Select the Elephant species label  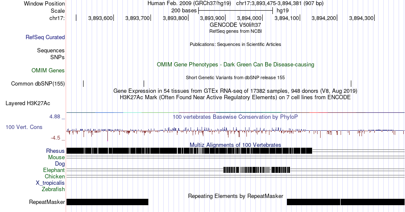[x=54, y=170]
